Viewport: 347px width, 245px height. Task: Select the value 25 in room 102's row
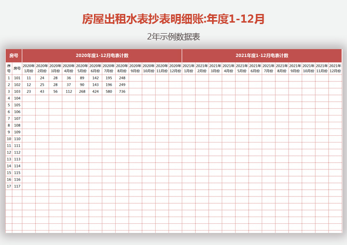pyautogui.click(x=42, y=85)
